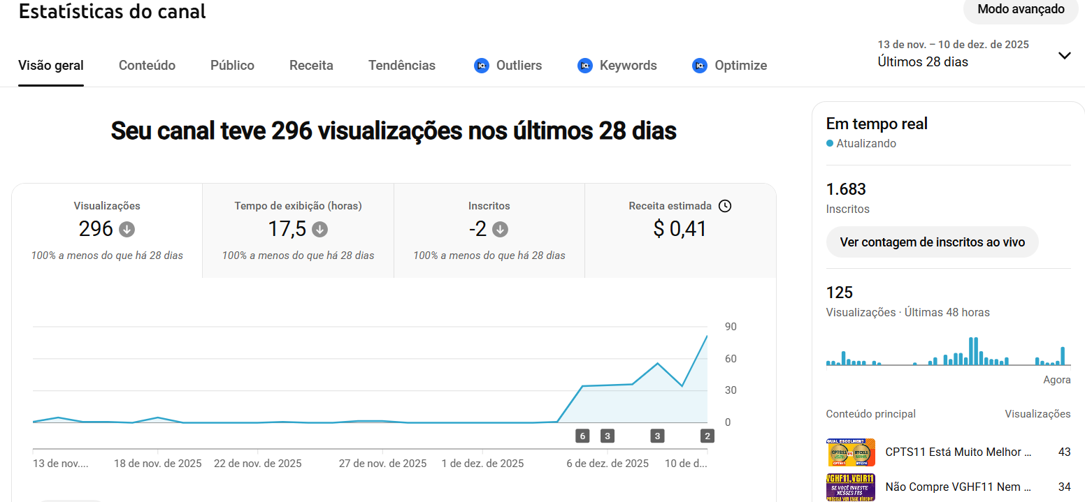1085x502 pixels.
Task: Open the Optimize tool icon
Action: [700, 65]
